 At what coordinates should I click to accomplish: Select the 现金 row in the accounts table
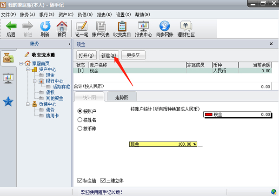tap(173, 71)
